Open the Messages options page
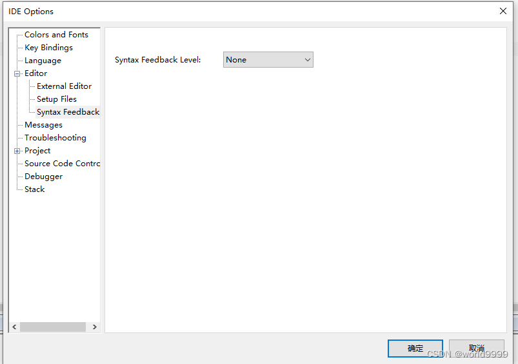The image size is (518, 364). (x=43, y=125)
